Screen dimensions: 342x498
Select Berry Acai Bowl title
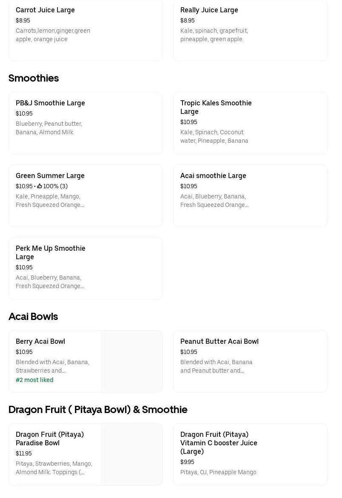40,341
